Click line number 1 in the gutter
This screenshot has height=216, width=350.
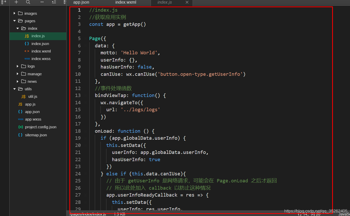79,10
